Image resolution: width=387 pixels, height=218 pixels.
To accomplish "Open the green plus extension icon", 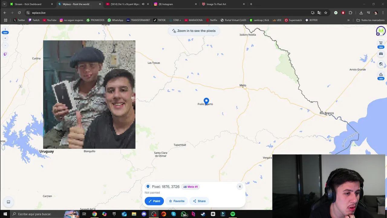I will click(x=336, y=13).
